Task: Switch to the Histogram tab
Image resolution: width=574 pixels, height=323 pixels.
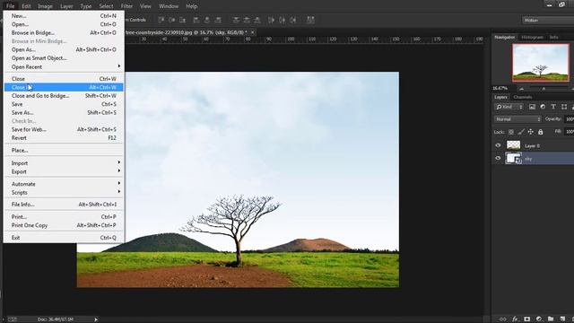Action: (x=532, y=38)
